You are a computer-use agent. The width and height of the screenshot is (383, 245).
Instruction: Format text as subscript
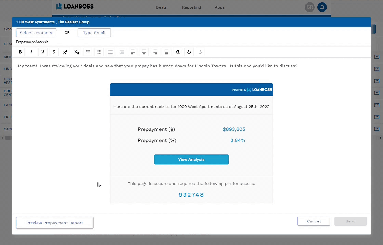pos(76,52)
